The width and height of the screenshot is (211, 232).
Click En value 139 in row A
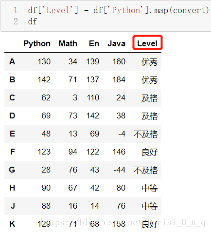pyautogui.click(x=92, y=61)
